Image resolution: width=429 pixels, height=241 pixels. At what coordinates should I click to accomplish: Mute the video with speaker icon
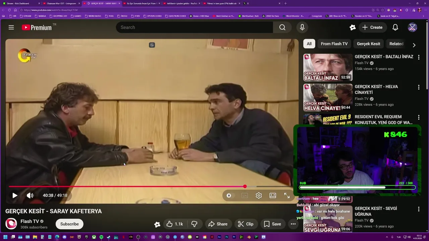pos(30,195)
